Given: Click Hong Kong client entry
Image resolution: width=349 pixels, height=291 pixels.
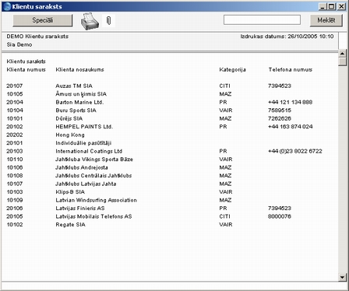Looking at the screenshot, I should click(x=70, y=135).
